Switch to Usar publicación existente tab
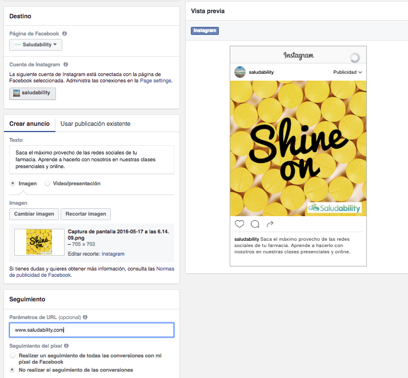Screen dimensions: 408x378 (x=95, y=124)
